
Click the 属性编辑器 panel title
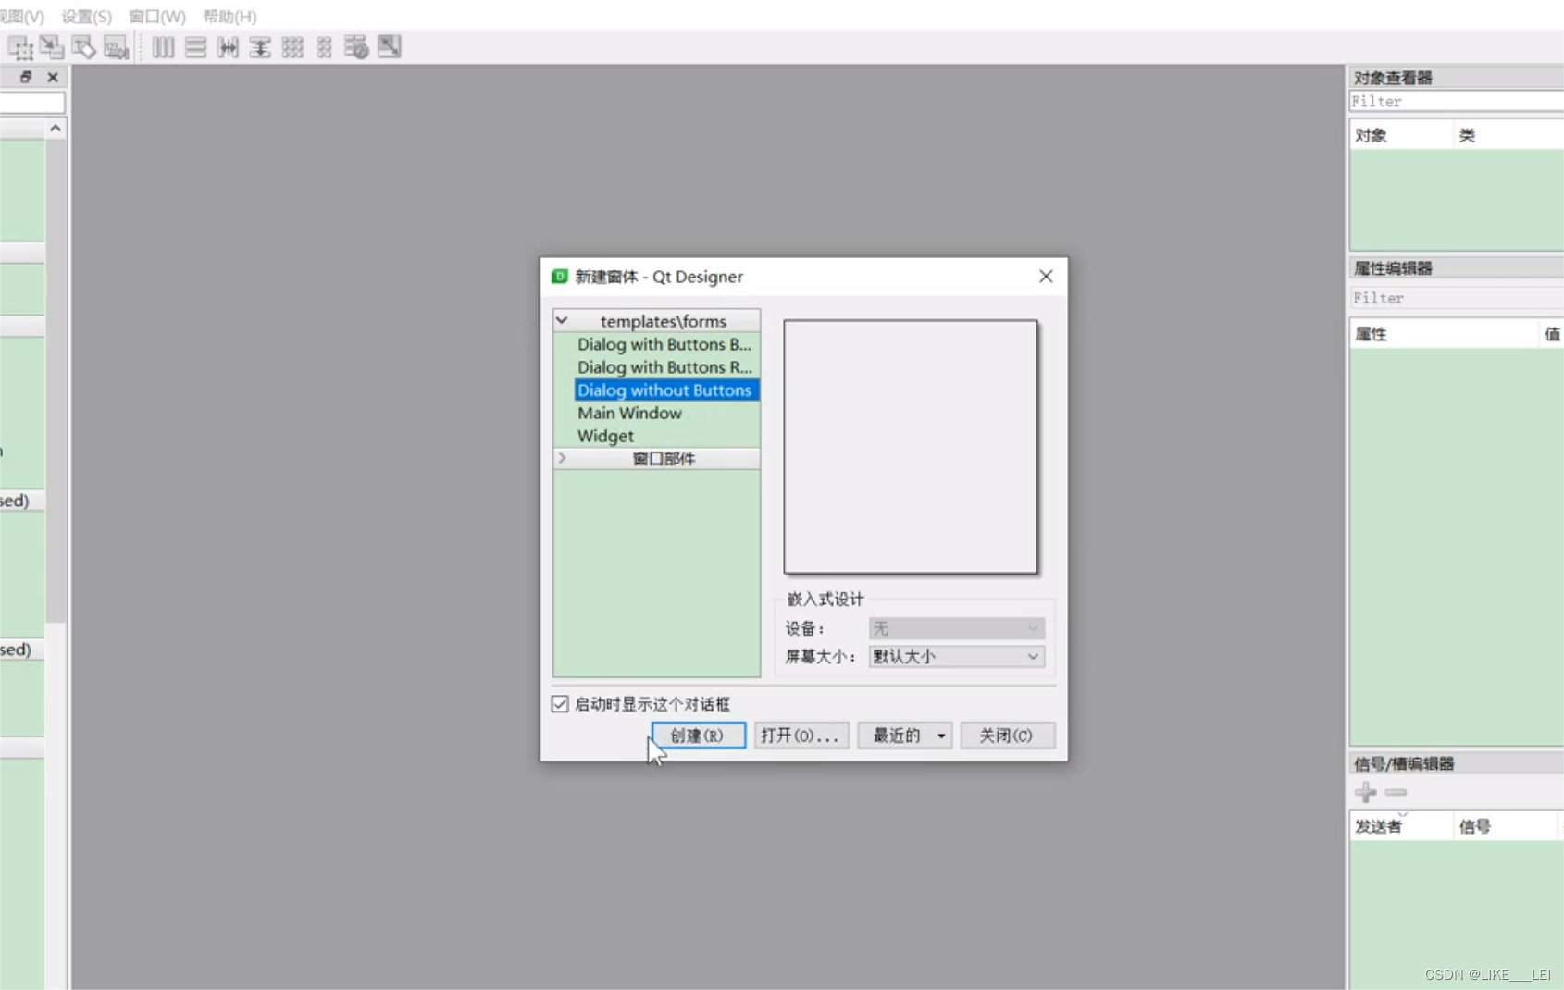(x=1393, y=268)
